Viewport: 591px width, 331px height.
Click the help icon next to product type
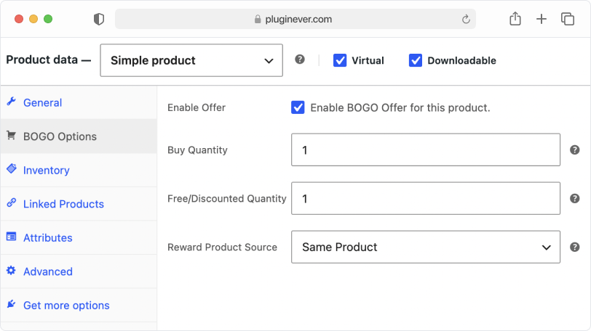coord(300,60)
